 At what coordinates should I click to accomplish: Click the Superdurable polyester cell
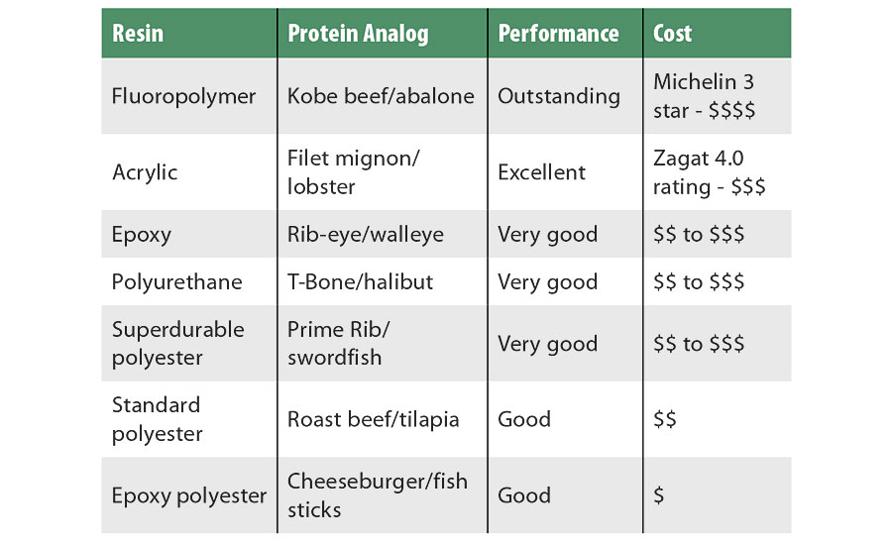pyautogui.click(x=176, y=343)
